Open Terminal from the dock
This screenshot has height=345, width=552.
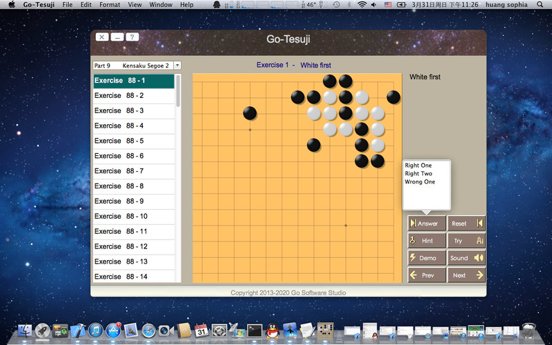click(254, 331)
